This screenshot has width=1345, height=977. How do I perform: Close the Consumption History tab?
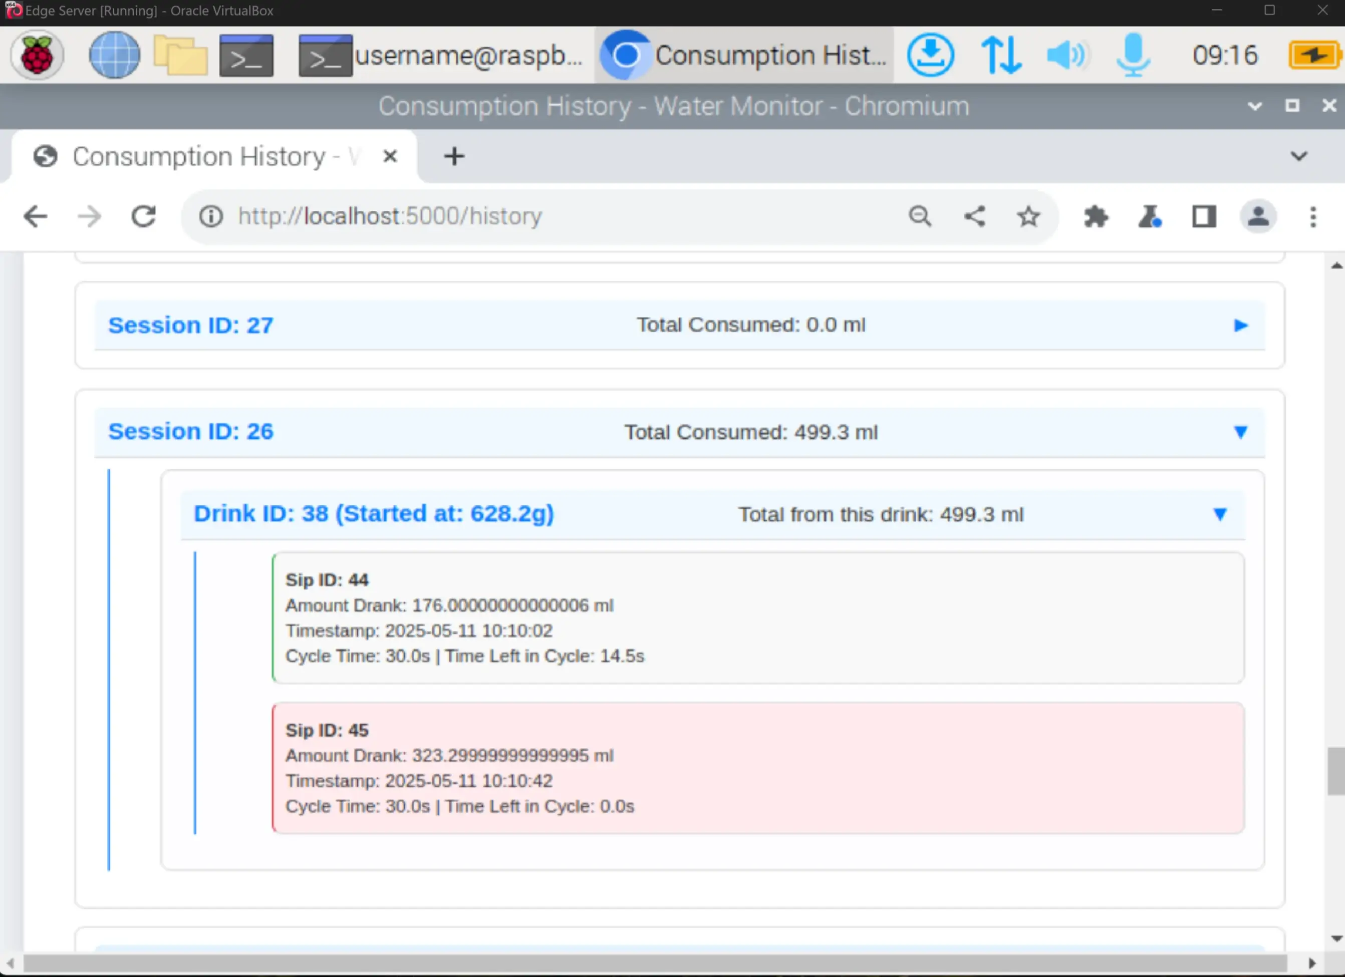[x=390, y=157]
